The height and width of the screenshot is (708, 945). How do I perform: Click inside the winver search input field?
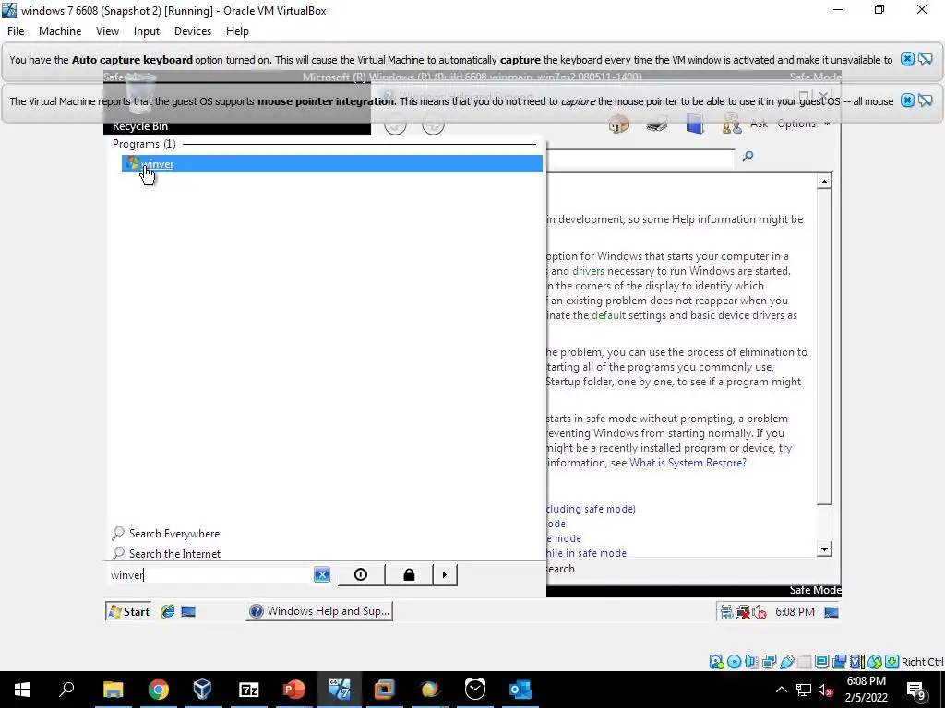pyautogui.click(x=211, y=575)
